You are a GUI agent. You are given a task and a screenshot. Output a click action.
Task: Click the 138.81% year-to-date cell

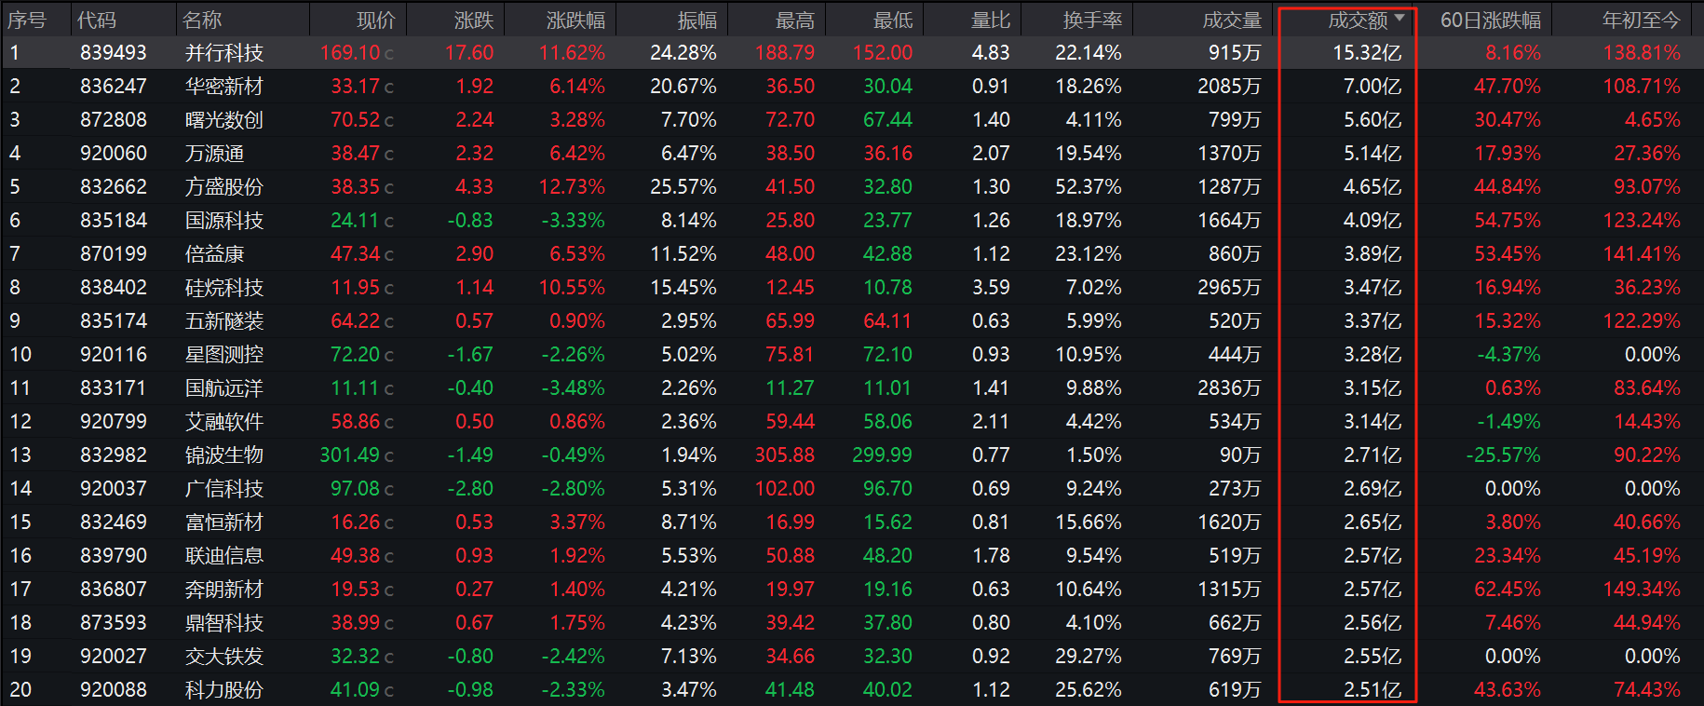click(1642, 53)
